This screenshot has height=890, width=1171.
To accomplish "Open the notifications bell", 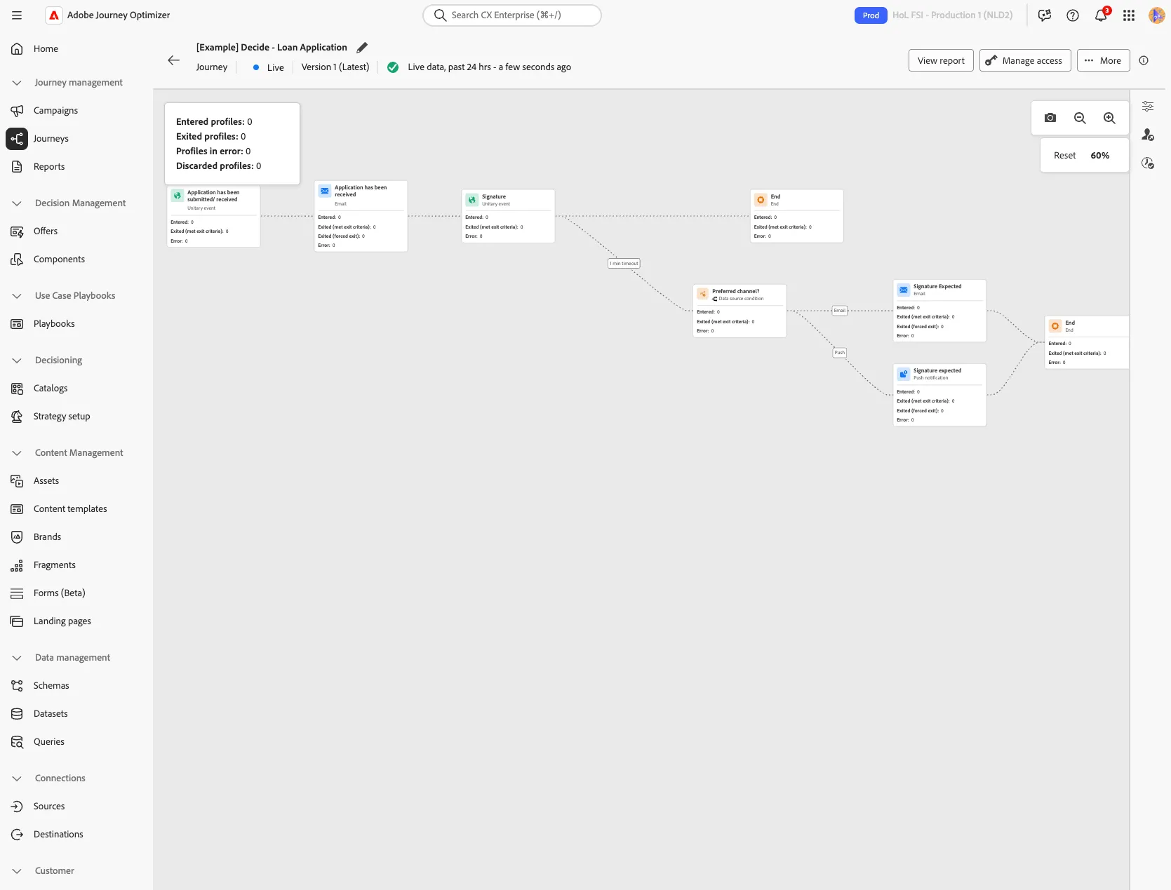I will (x=1101, y=15).
